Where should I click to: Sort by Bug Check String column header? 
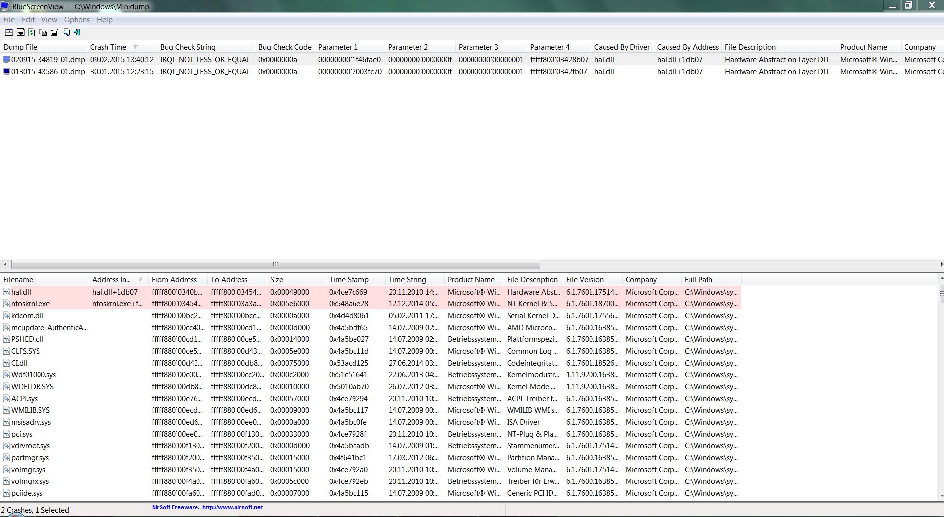click(206, 47)
